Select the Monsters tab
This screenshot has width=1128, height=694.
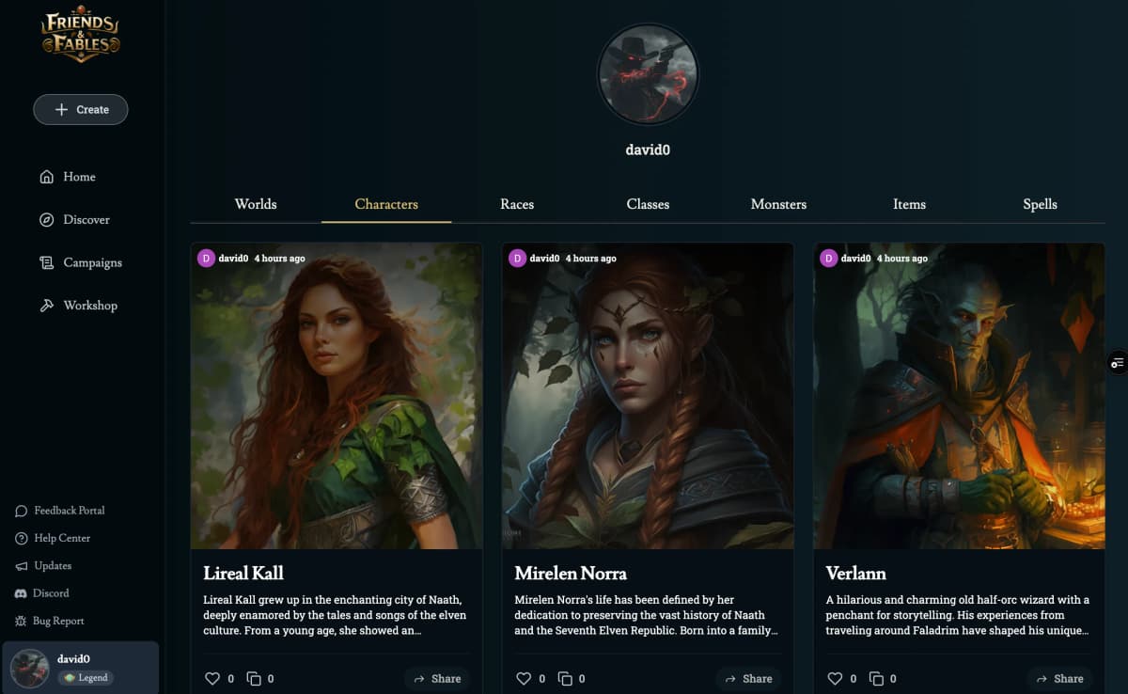pos(778,204)
